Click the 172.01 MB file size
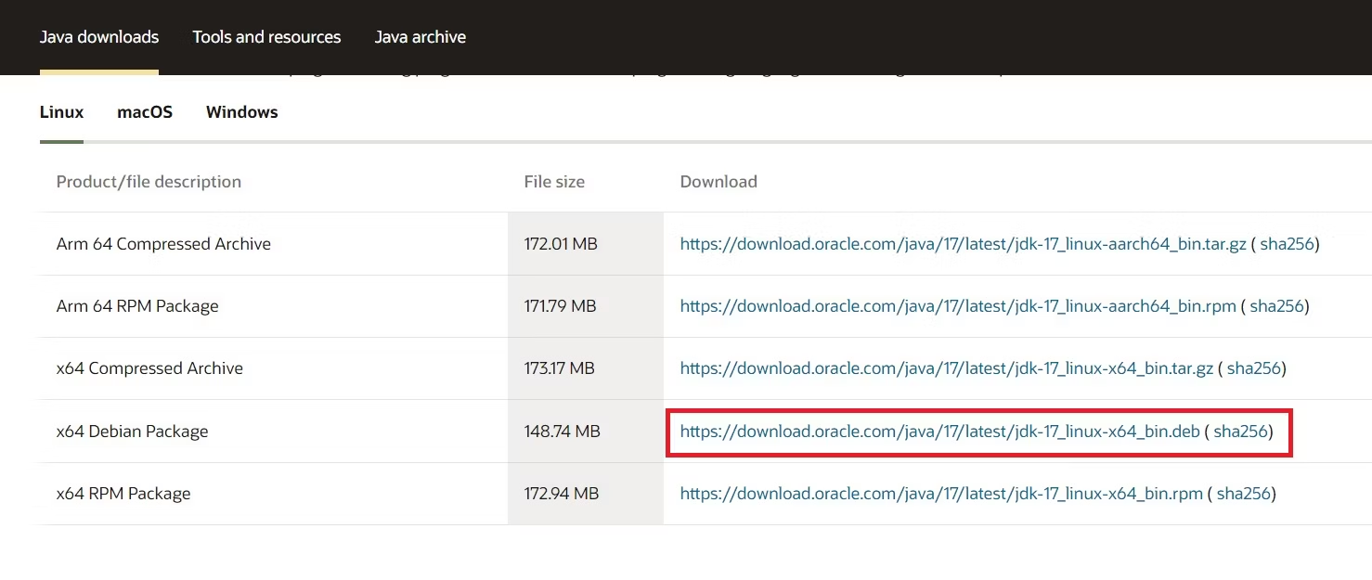1372x580 pixels. click(x=561, y=244)
